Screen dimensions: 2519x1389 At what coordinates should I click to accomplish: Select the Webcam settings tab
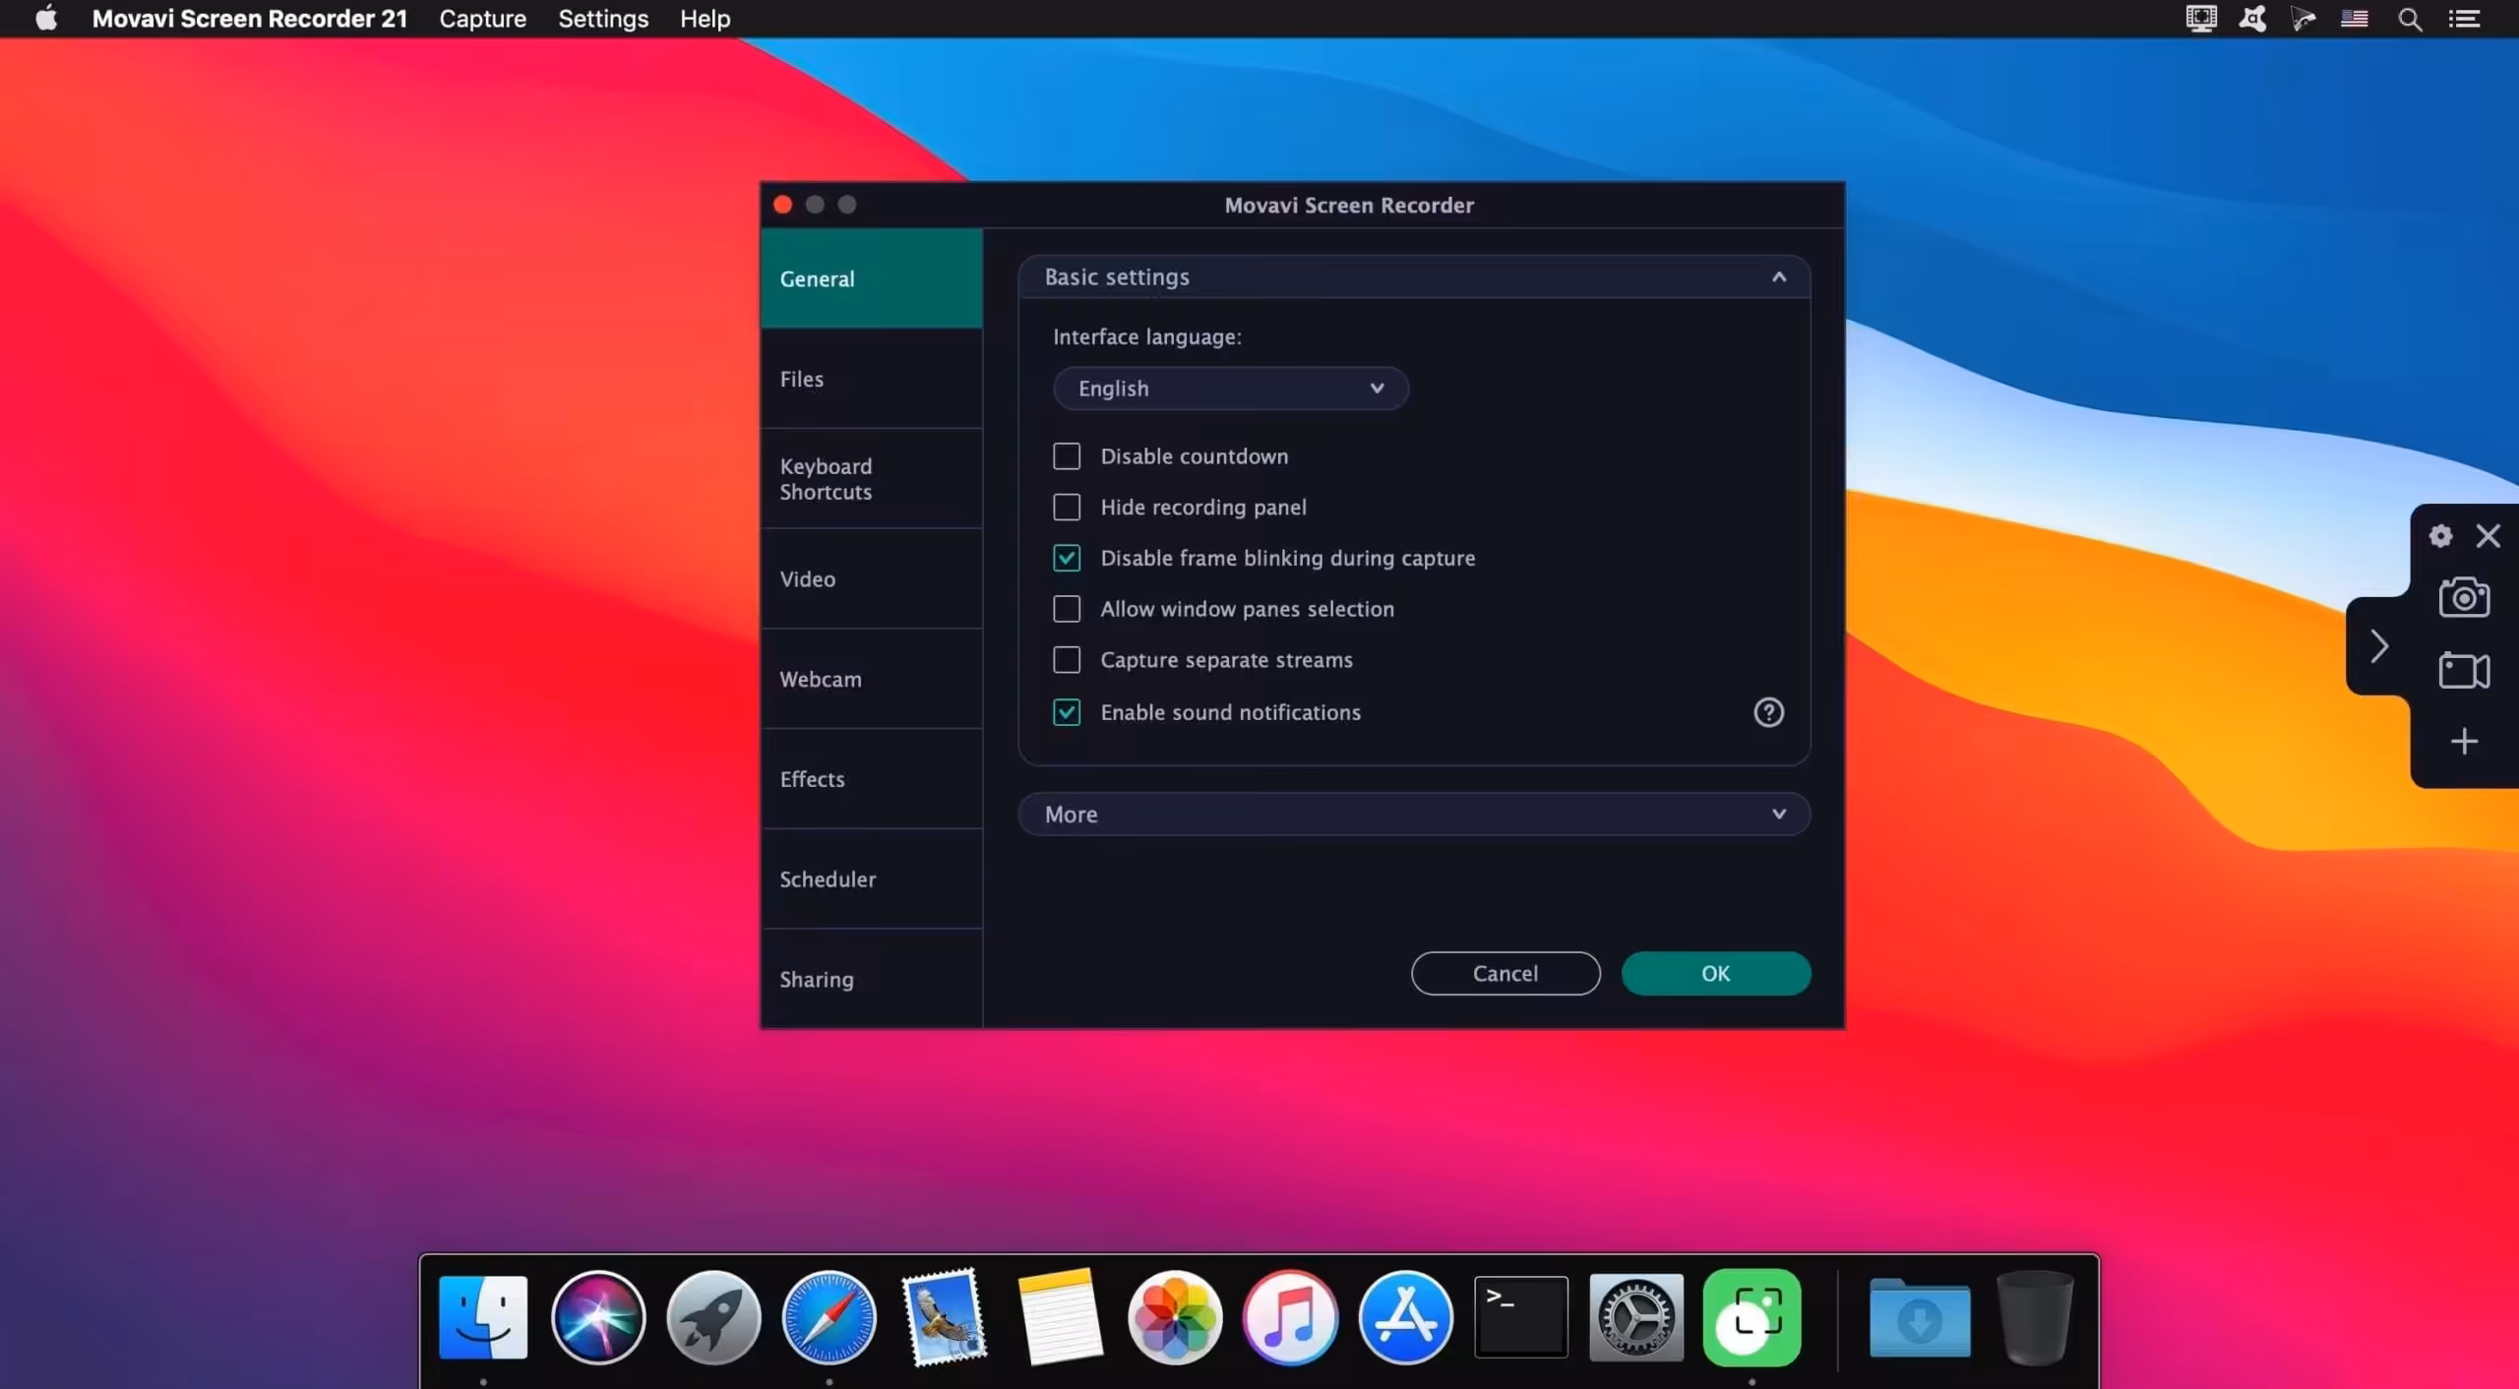(872, 680)
